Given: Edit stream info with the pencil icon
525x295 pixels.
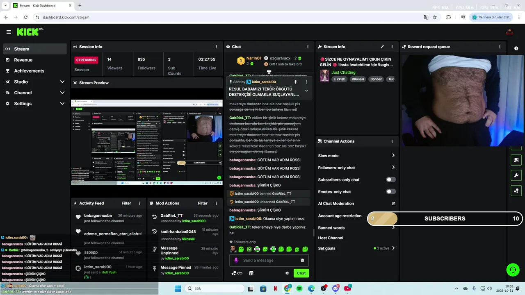Looking at the screenshot, I should coord(382,47).
